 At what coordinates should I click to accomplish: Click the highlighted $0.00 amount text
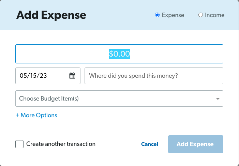click(119, 54)
